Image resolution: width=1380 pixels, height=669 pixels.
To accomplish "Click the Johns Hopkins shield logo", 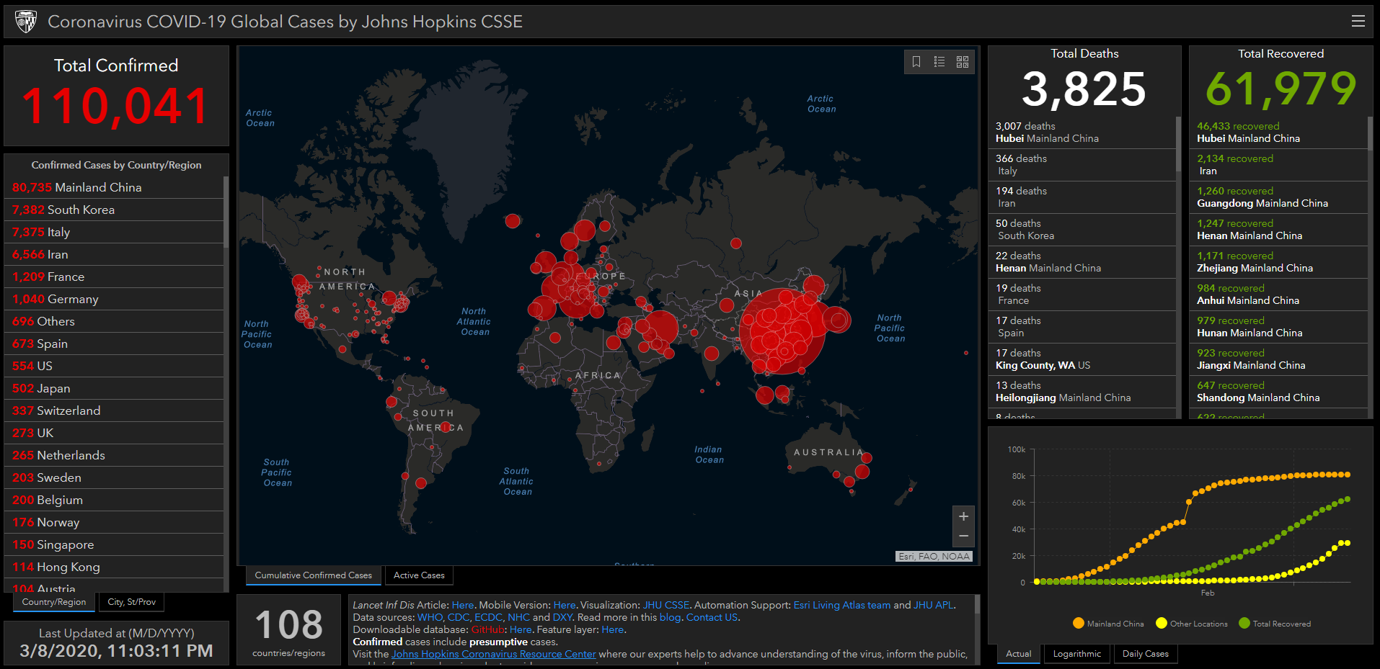I will [x=26, y=22].
